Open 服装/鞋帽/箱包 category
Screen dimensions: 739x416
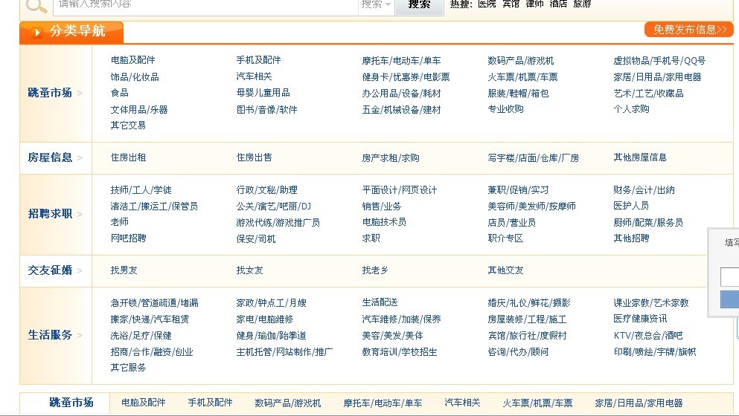[x=519, y=93]
